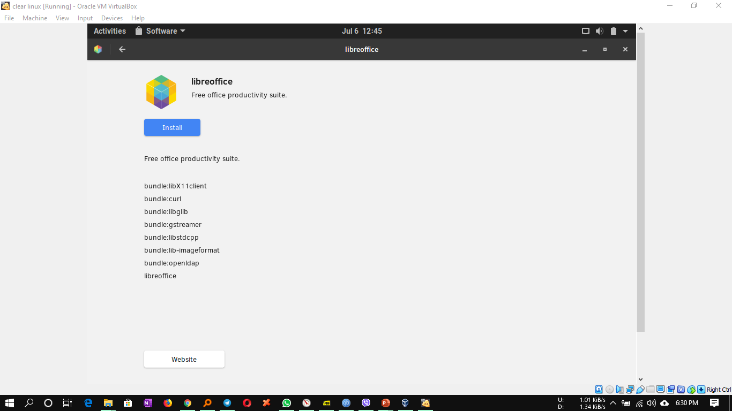Click the LibreOffice app logo icon
Screen dimensions: 732x411
coord(161,92)
